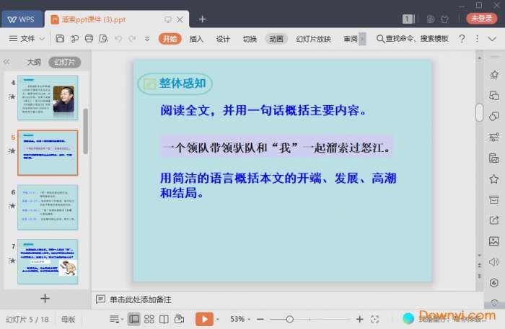The width and height of the screenshot is (505, 329).
Task: Collapse the ribbon with the chevron
Action: coord(492,39)
